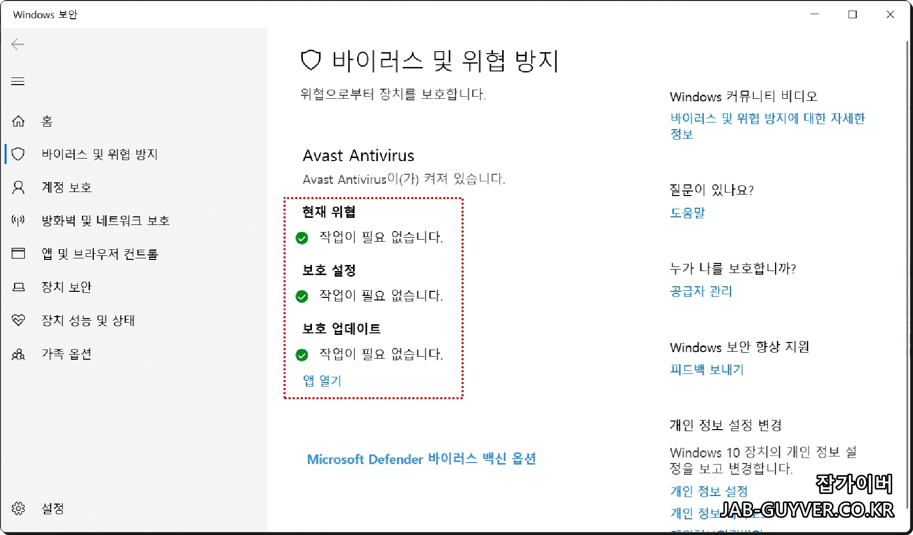Click the shield icon beside page title
The height and width of the screenshot is (535, 913).
point(311,60)
